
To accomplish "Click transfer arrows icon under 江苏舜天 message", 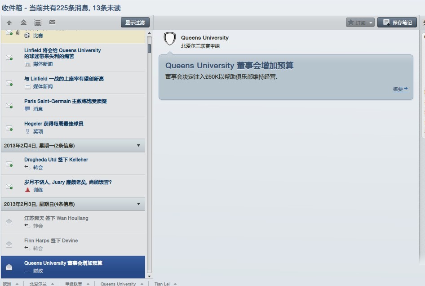I will click(27, 225).
